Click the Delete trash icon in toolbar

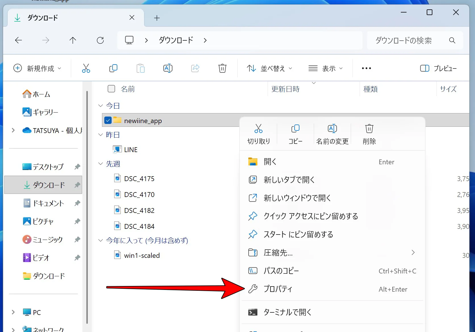222,68
